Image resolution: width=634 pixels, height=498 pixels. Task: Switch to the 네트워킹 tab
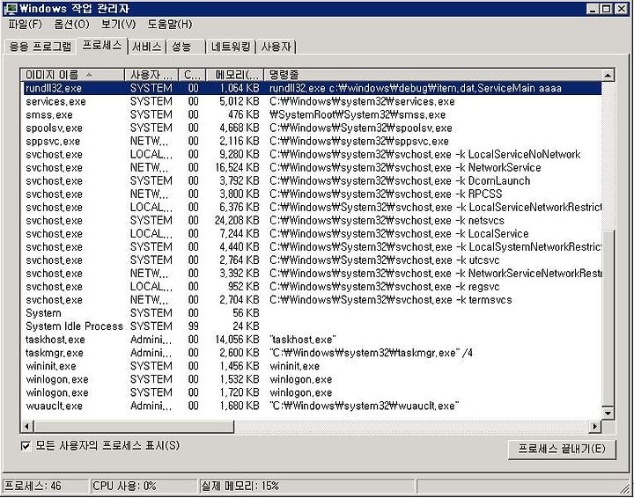click(x=231, y=47)
